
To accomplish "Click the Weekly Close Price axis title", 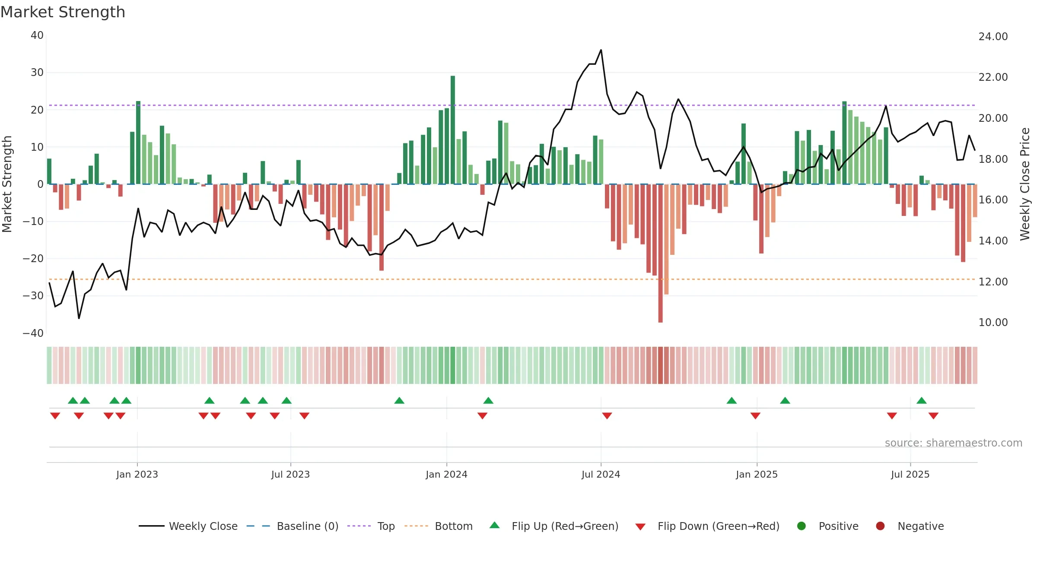I will point(1025,184).
